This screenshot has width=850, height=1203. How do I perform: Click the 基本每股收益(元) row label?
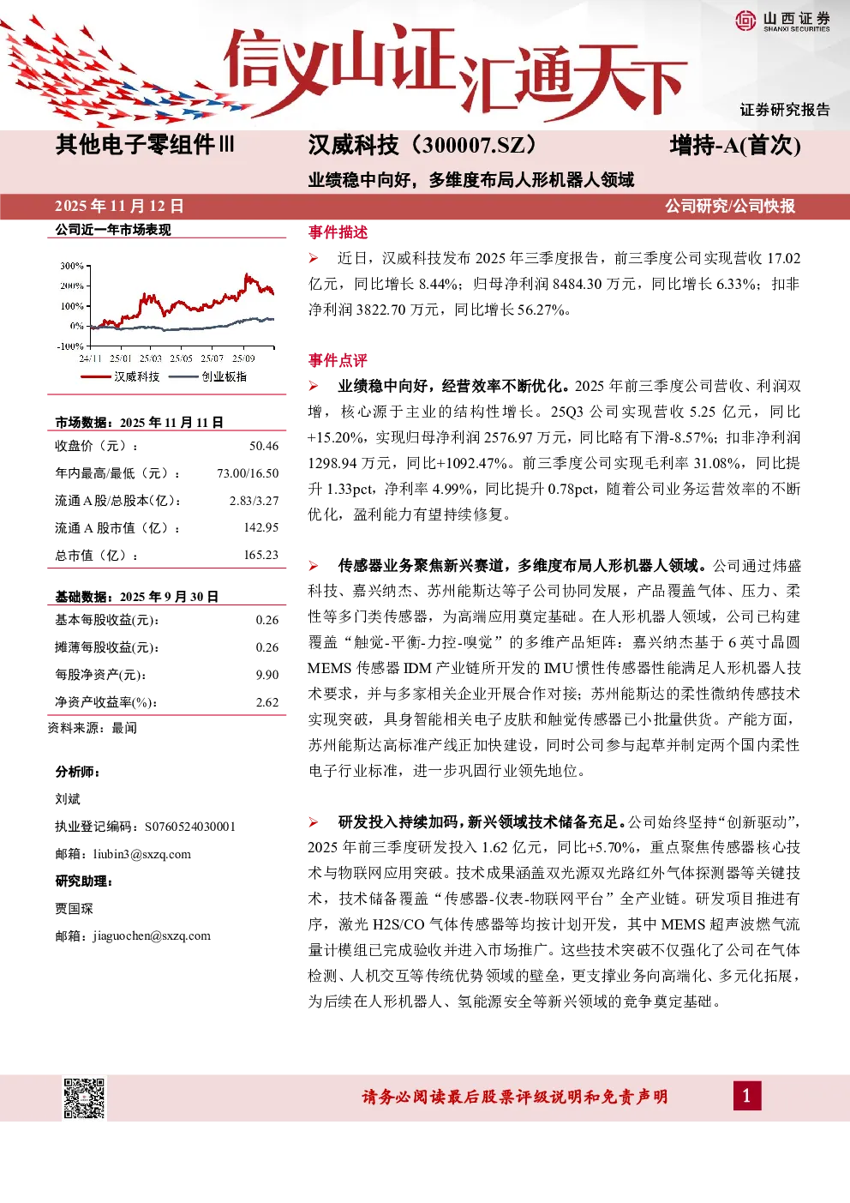[107, 620]
